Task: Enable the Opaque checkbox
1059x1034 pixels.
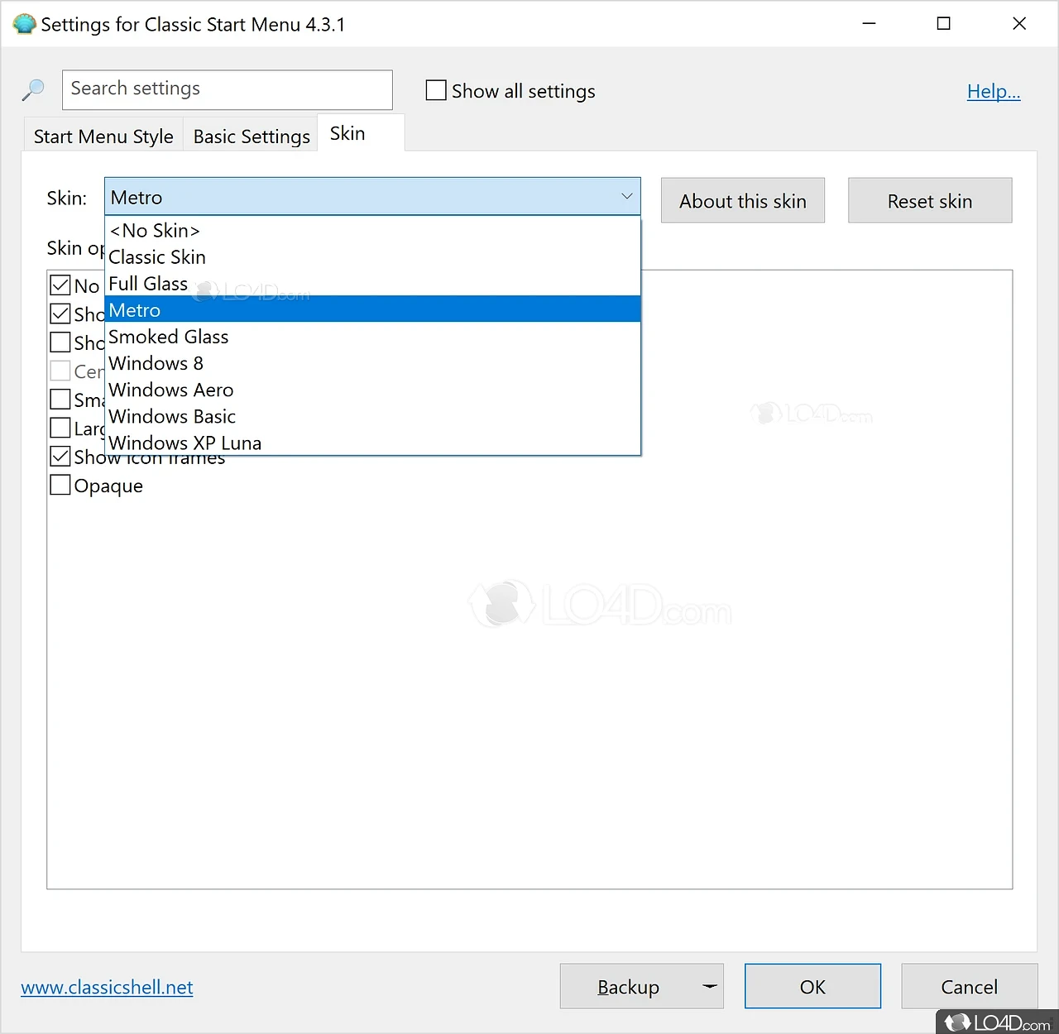Action: 60,485
